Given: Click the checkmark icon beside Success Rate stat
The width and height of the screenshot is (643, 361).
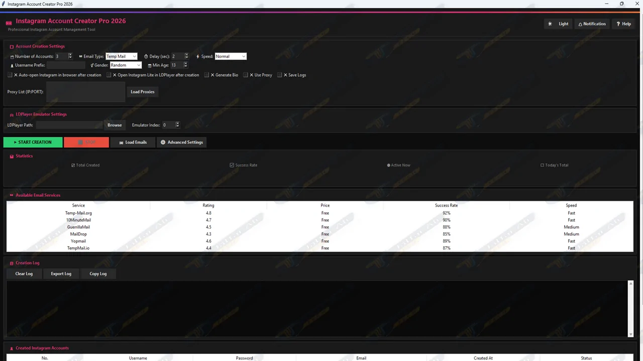Looking at the screenshot, I should 232,165.
